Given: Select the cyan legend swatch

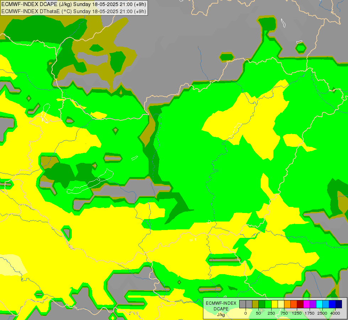Looking at the screenshot, I should click(320, 304).
